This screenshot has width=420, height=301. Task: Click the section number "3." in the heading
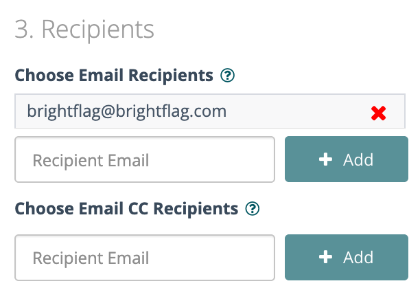23,30
